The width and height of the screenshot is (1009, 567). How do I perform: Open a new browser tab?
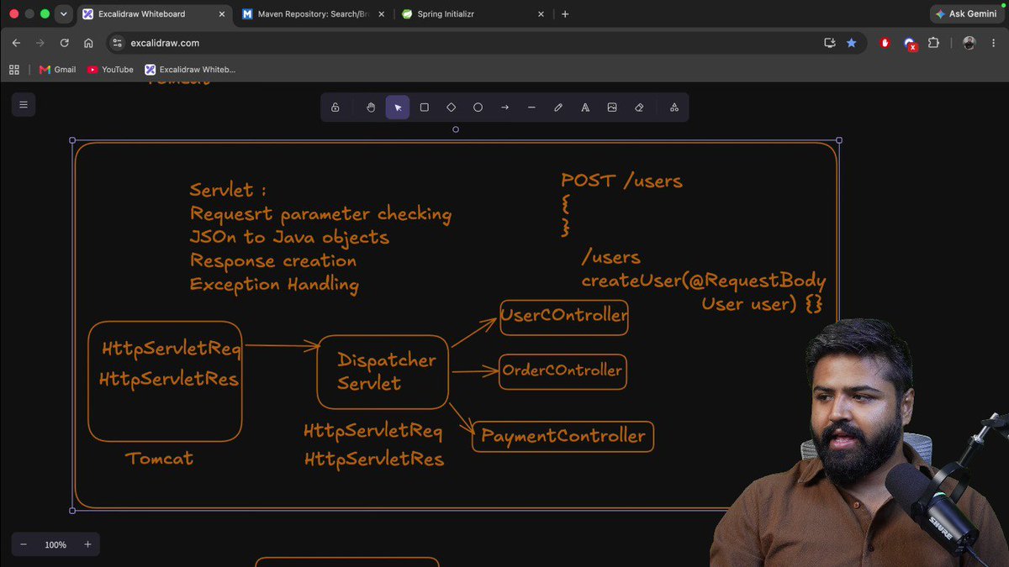[x=565, y=14]
